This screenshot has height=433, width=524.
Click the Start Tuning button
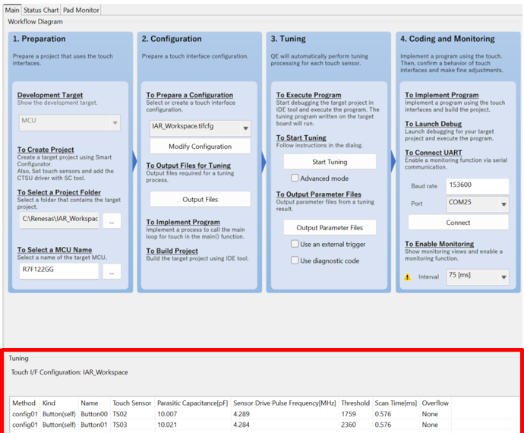click(x=330, y=162)
